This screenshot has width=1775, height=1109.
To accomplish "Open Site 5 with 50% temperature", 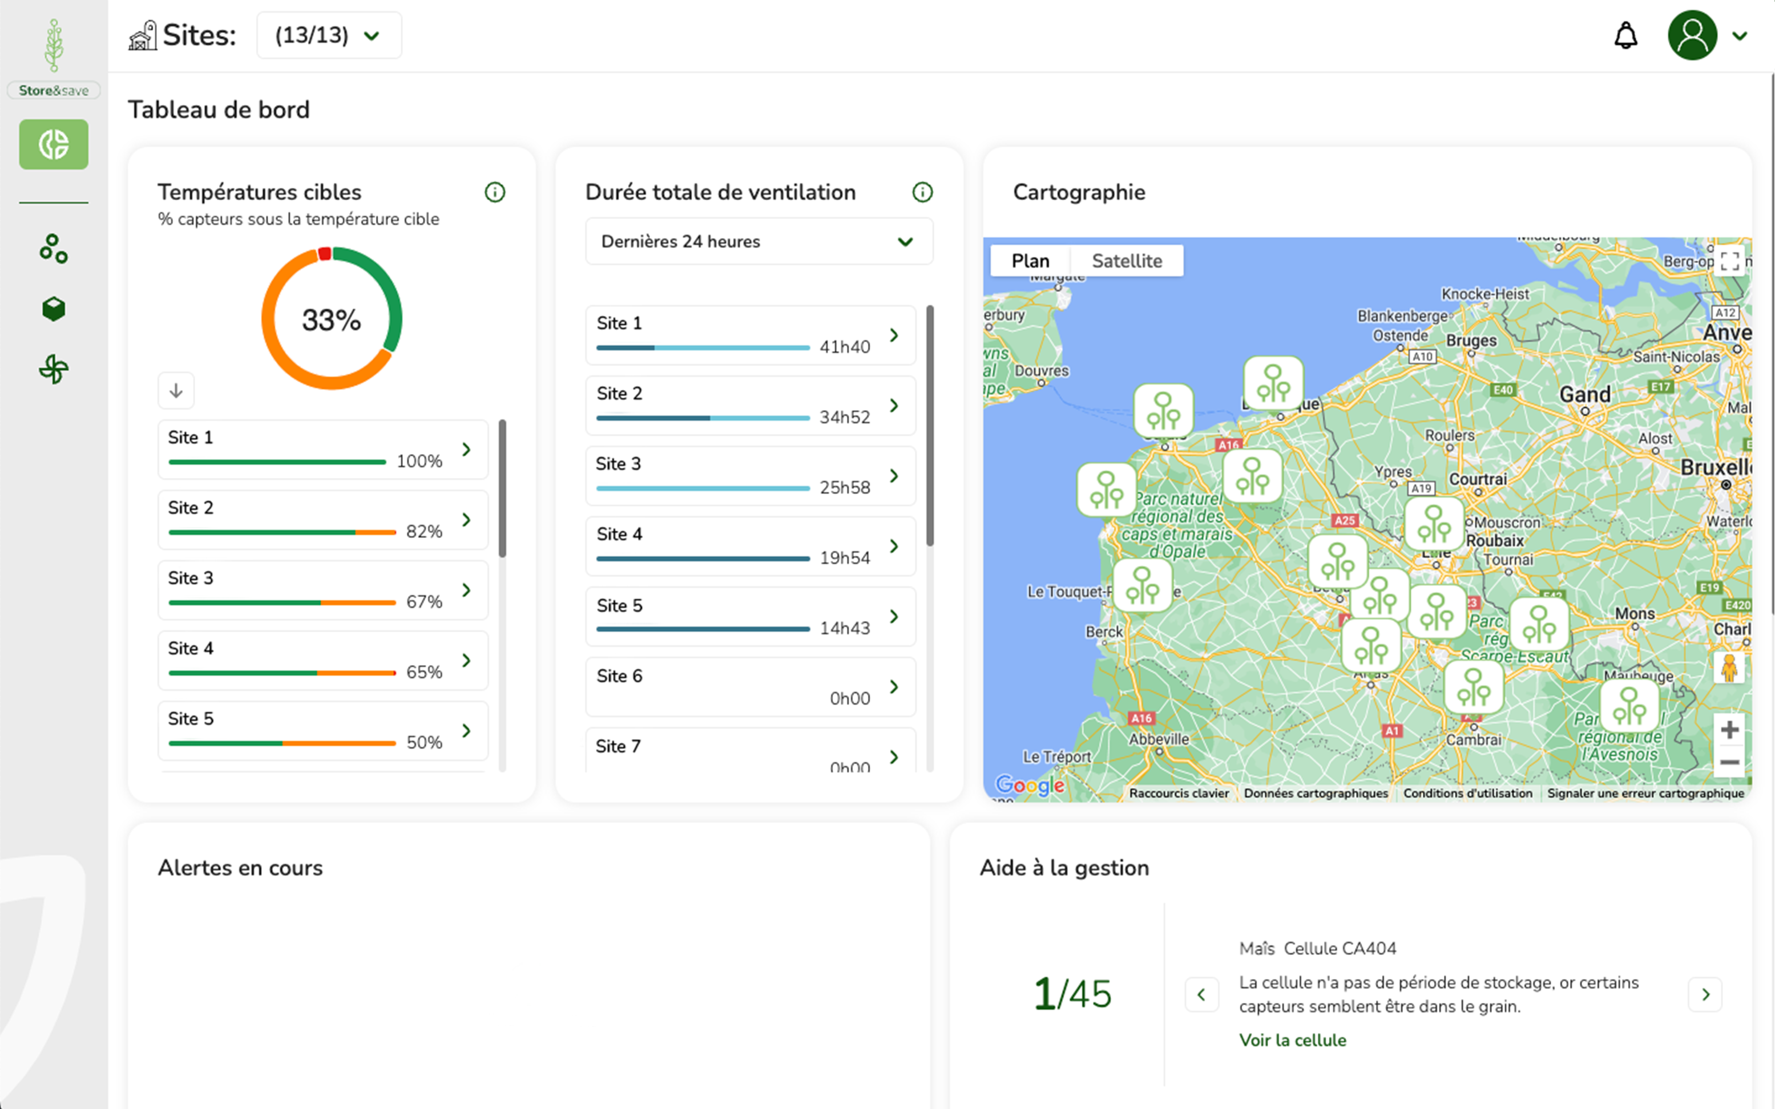I will (x=323, y=731).
